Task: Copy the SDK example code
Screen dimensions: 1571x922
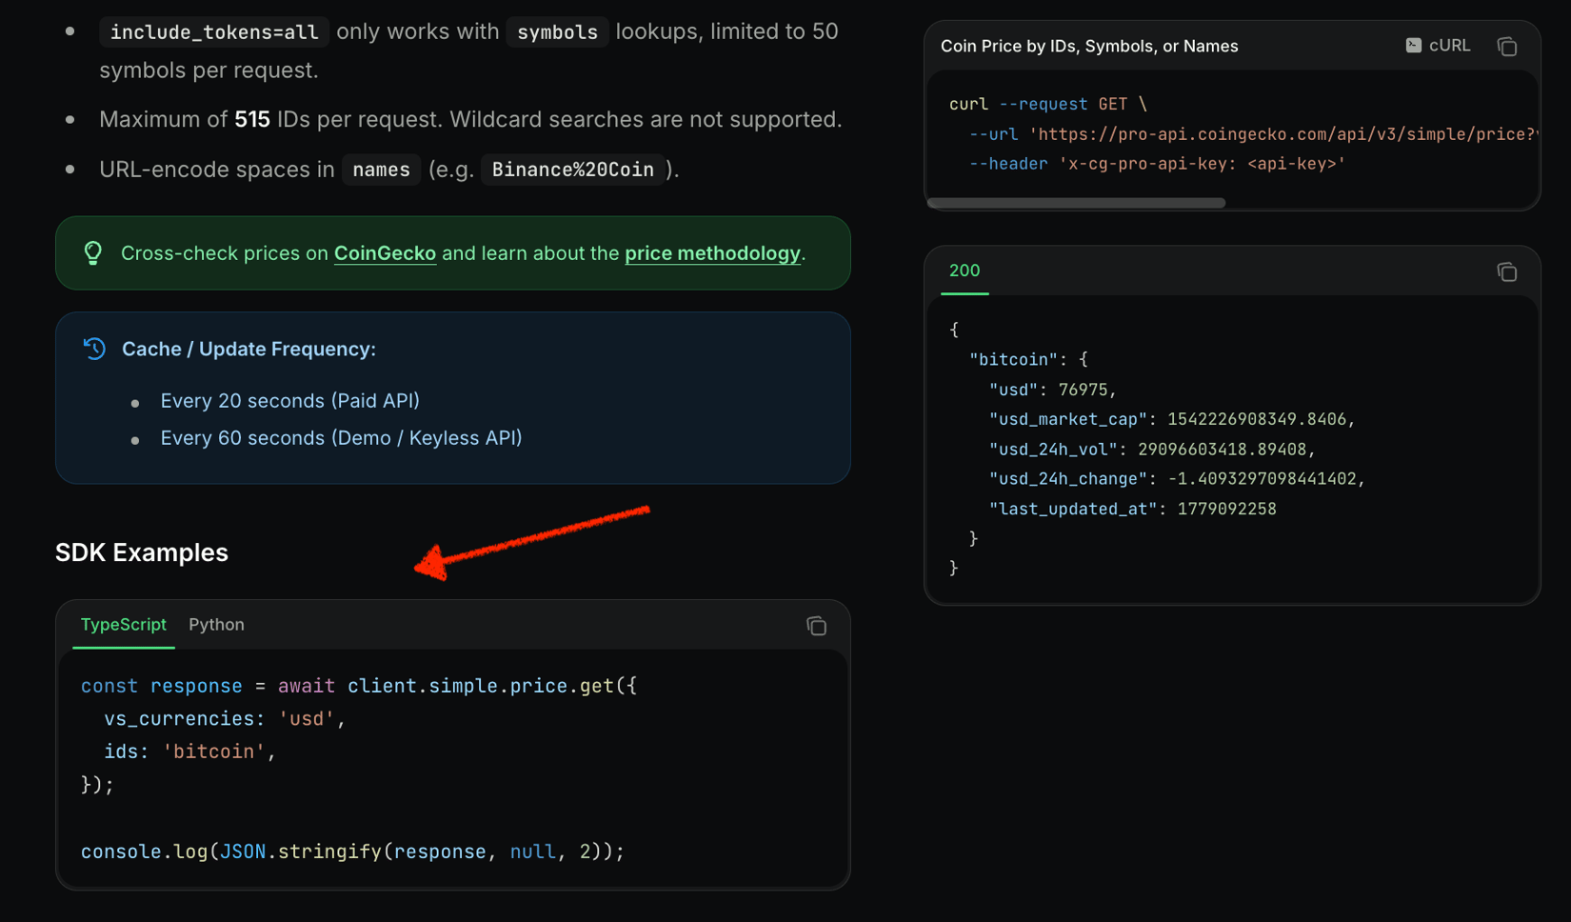Action: pyautogui.click(x=816, y=626)
